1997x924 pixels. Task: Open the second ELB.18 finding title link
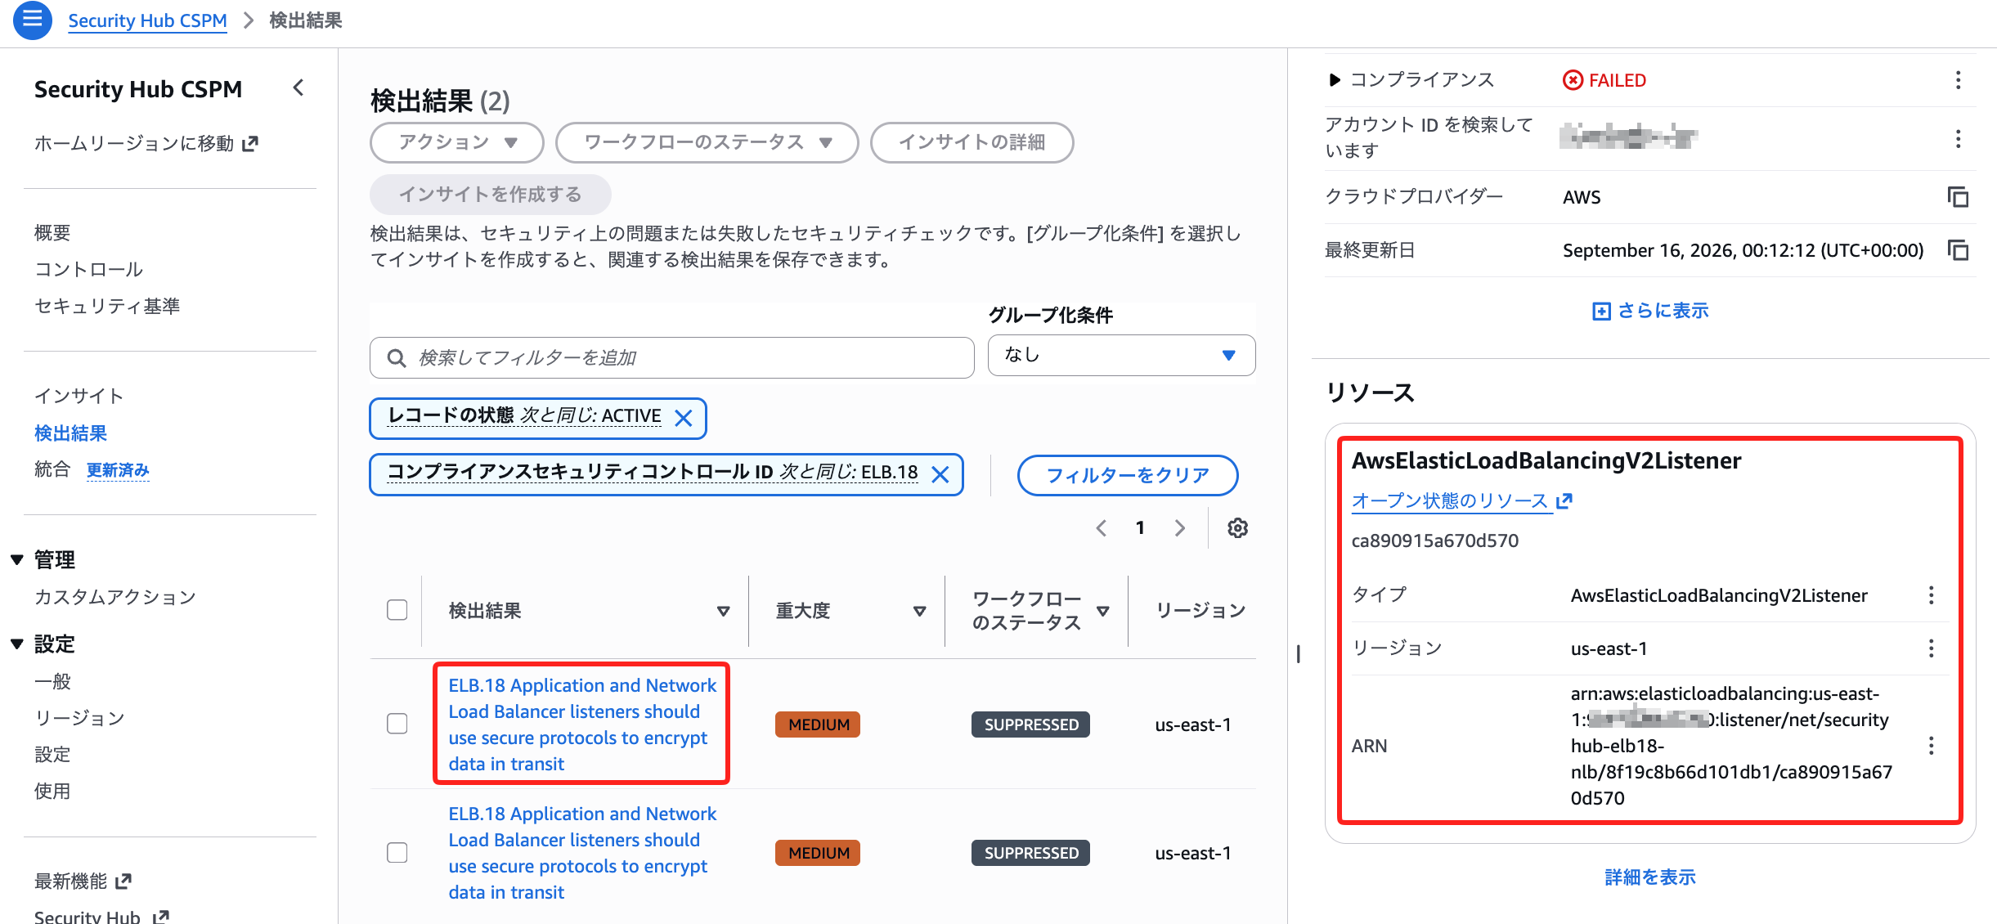(581, 853)
